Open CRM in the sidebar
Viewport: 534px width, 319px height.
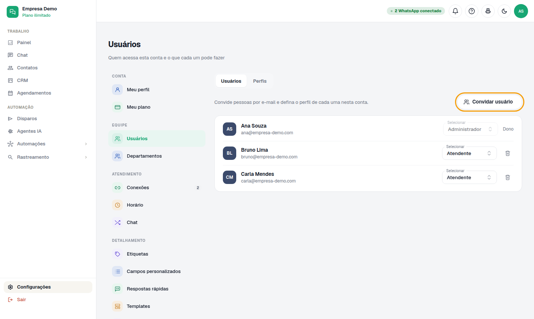coord(48,80)
